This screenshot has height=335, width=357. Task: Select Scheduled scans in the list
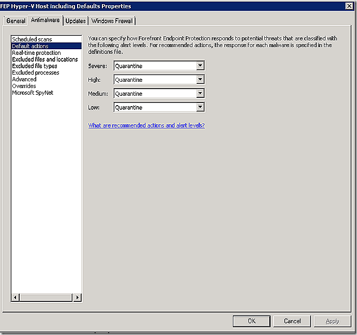(x=46, y=39)
